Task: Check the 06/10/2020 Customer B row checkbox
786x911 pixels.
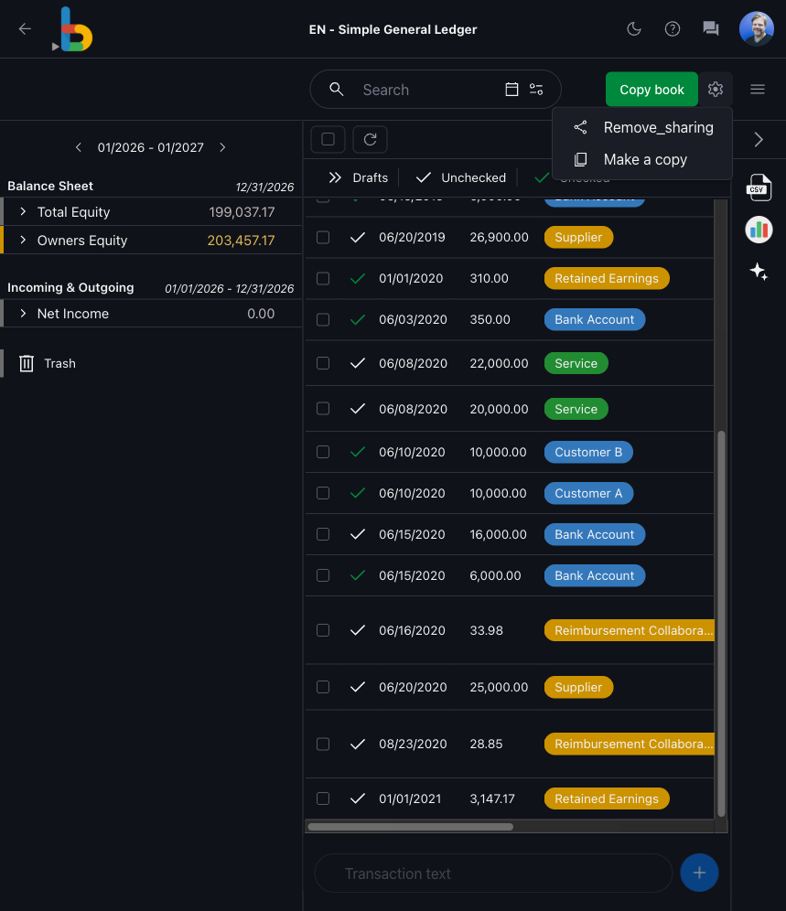Action: point(323,452)
